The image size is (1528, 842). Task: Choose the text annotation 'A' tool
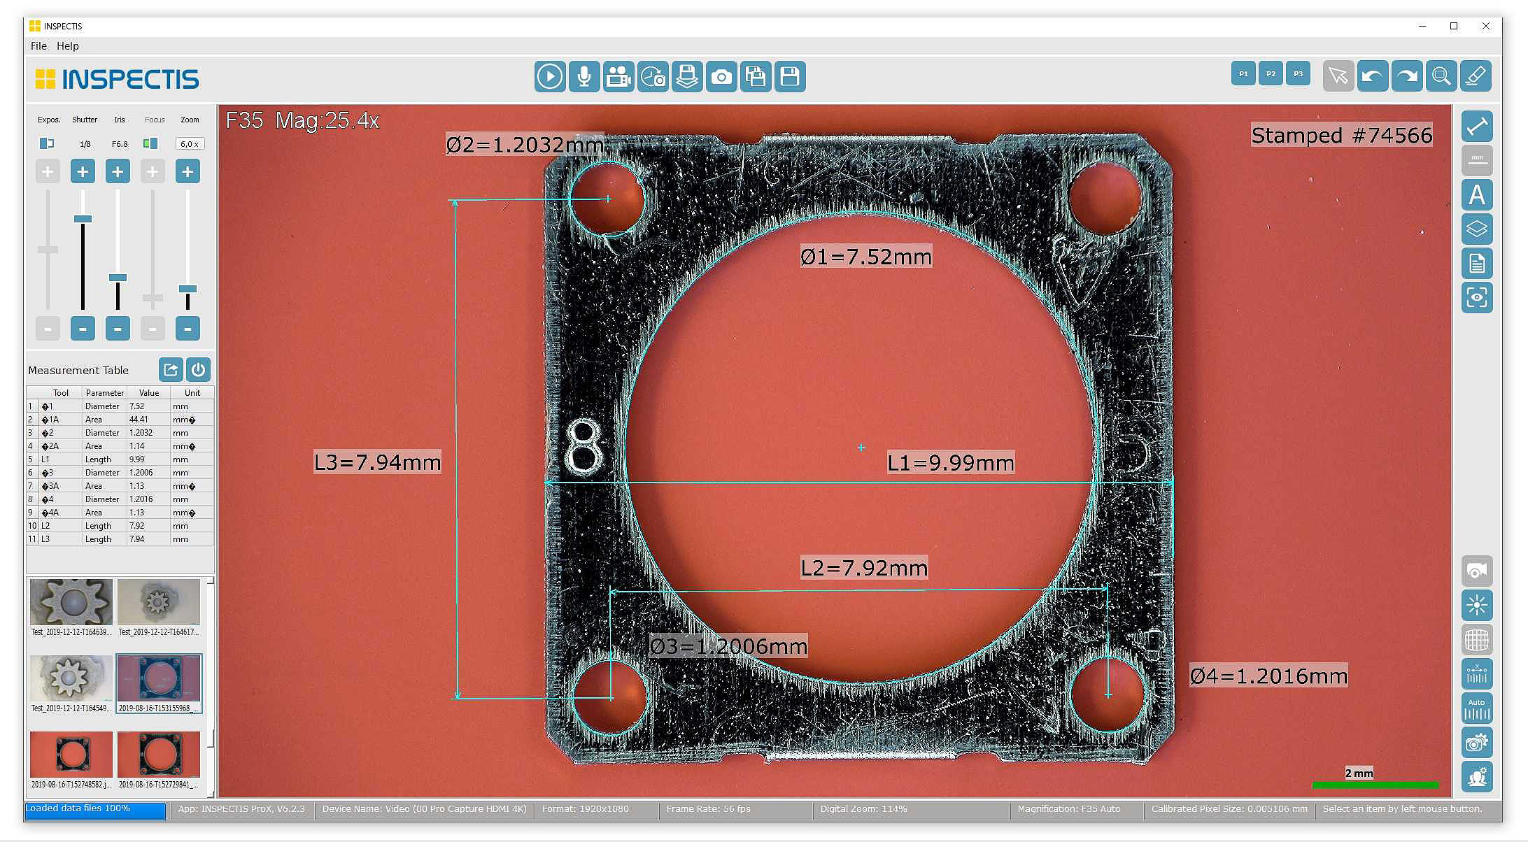click(1477, 195)
